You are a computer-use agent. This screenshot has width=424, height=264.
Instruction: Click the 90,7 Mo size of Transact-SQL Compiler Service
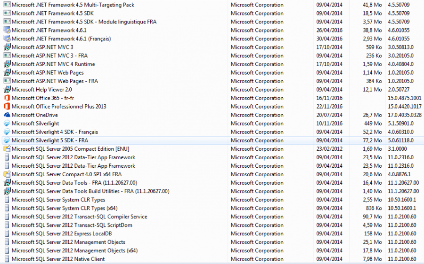[372, 217]
